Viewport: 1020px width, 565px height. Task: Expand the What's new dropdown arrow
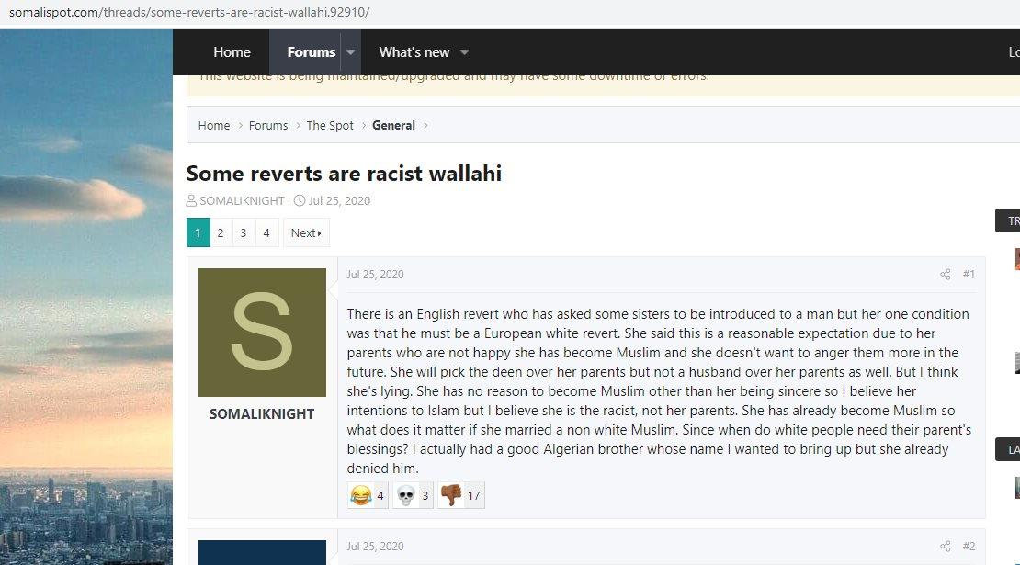[464, 52]
